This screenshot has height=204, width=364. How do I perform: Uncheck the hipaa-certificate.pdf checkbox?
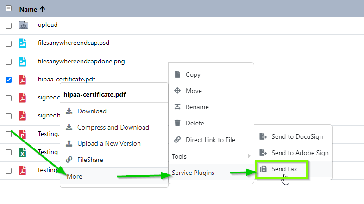[x=8, y=80]
